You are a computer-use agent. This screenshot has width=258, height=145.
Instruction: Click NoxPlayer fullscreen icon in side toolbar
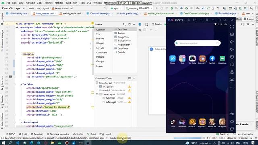232,27
